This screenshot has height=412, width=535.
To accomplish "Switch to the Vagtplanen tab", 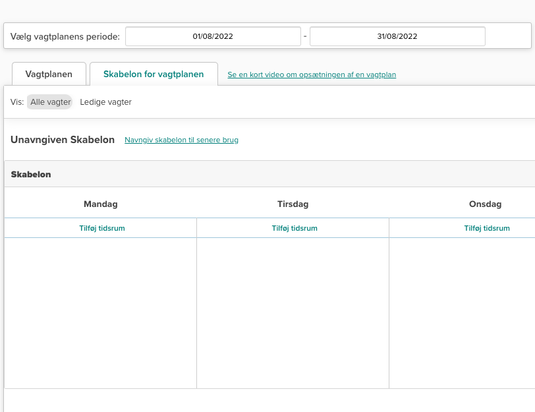I will pyautogui.click(x=49, y=74).
